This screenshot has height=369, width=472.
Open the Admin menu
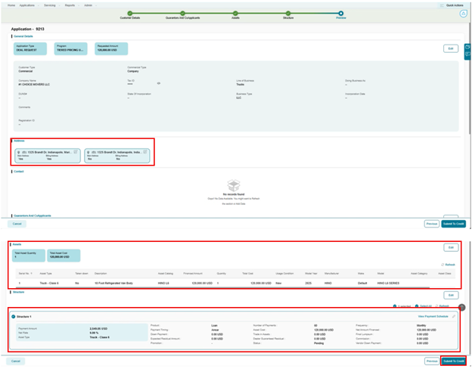(89, 5)
